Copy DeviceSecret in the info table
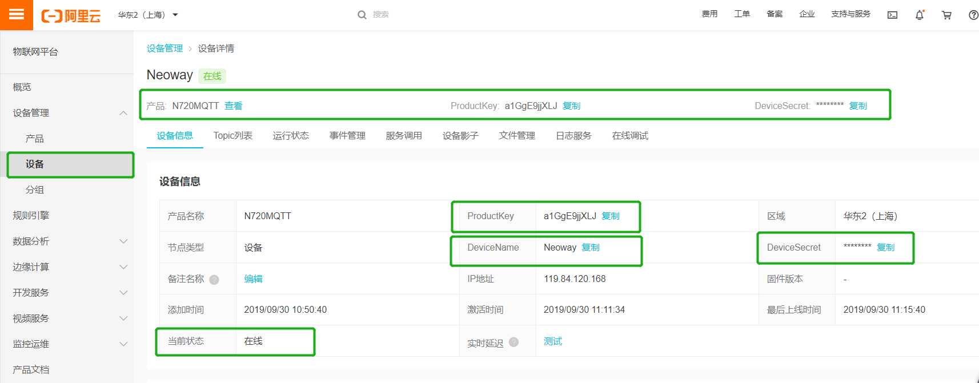The width and height of the screenshot is (979, 383). (886, 247)
